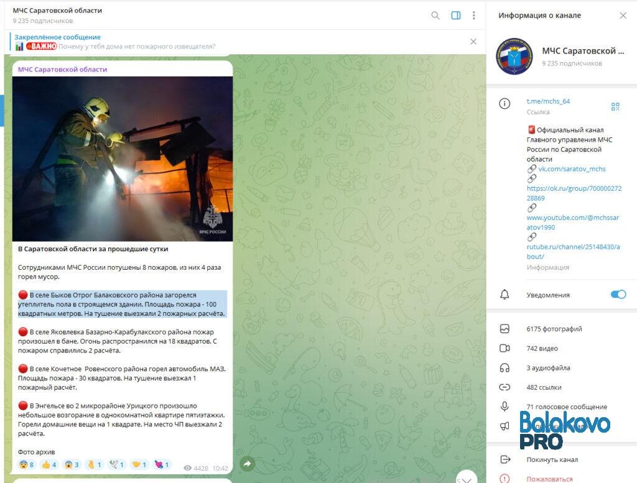Add the scared face reaction with 8
Viewport: 637px width, 483px height.
coord(26,465)
